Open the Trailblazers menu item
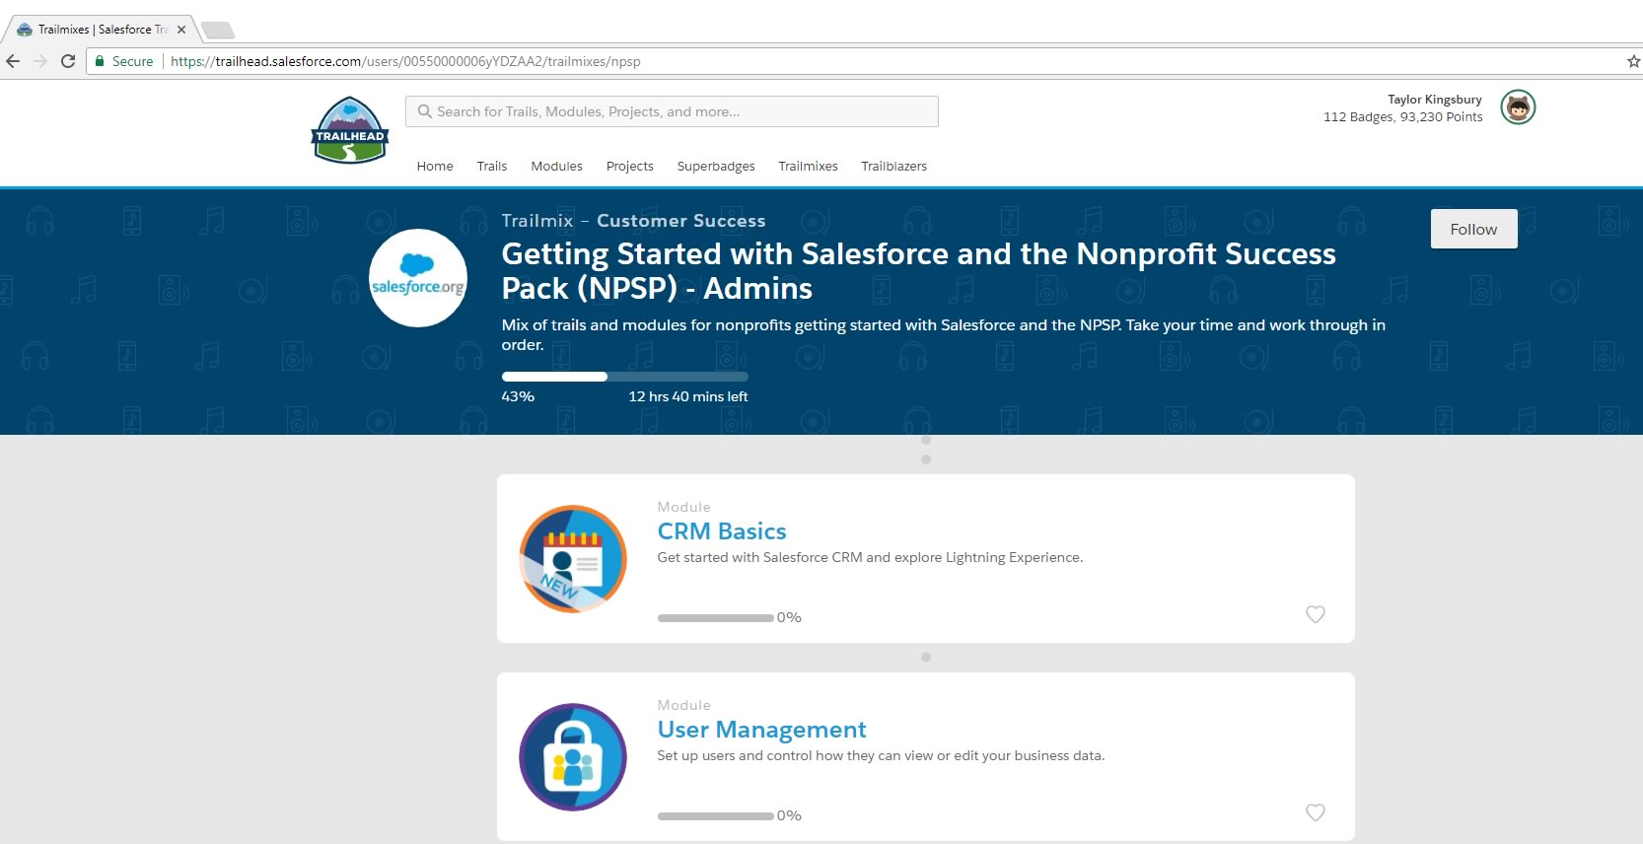Screen dimensions: 1643x844 pyautogui.click(x=893, y=167)
